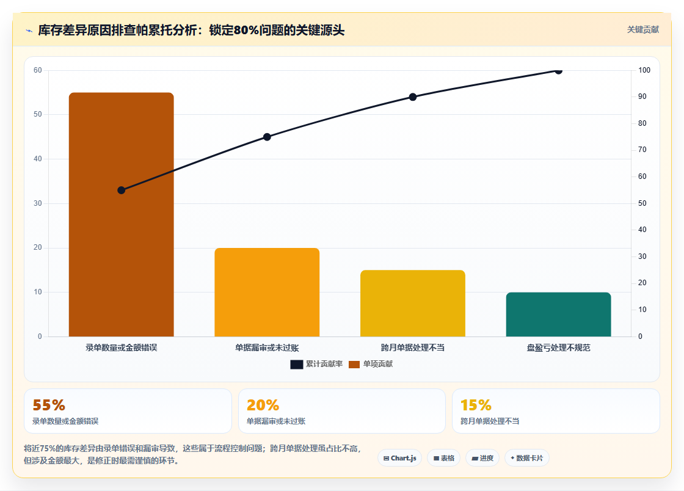Click the left axis value 60
This screenshot has width=684, height=491.
point(38,70)
